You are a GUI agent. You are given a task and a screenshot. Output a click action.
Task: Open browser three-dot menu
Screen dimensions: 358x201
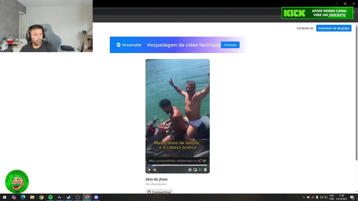click(x=354, y=12)
